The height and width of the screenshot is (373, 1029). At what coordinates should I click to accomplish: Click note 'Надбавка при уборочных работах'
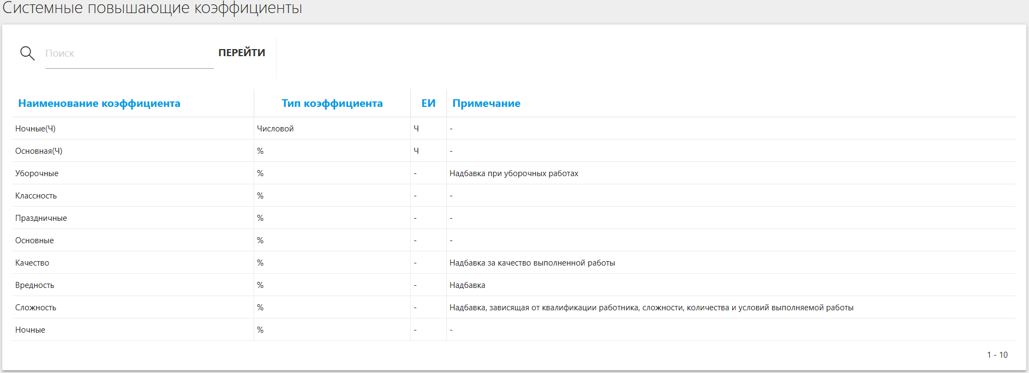513,173
